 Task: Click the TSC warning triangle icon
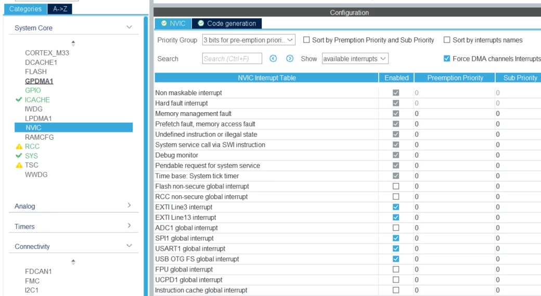(19, 165)
